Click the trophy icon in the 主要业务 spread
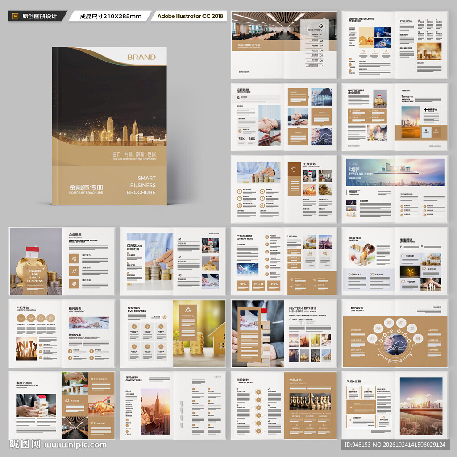 294,169
